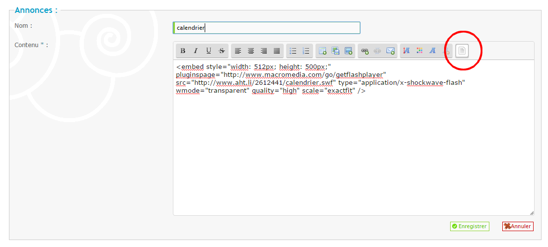Toggle underline formatting
548x247 pixels.
coord(209,51)
